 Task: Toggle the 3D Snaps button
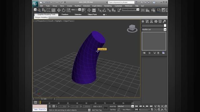click(100, 10)
